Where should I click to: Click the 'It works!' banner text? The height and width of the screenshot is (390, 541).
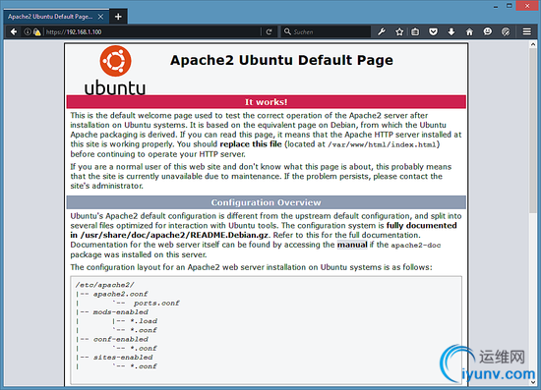click(x=266, y=102)
